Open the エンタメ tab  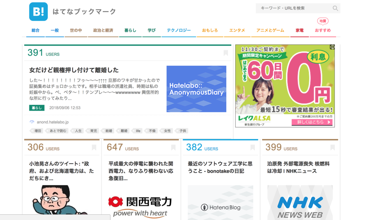237,30
